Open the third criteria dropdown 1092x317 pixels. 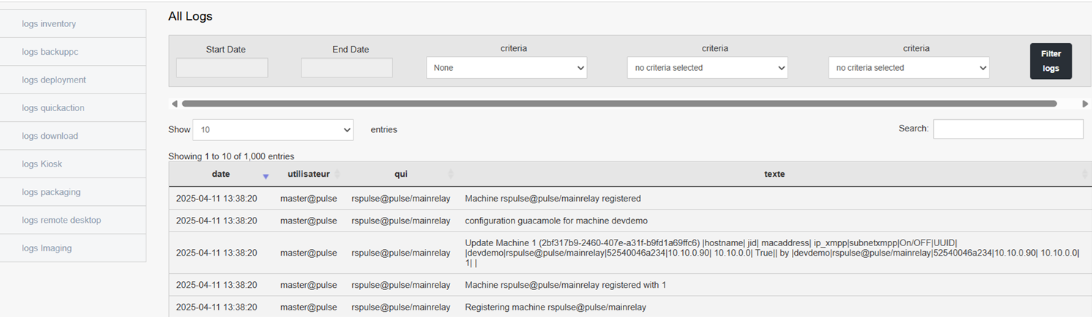pyautogui.click(x=908, y=68)
